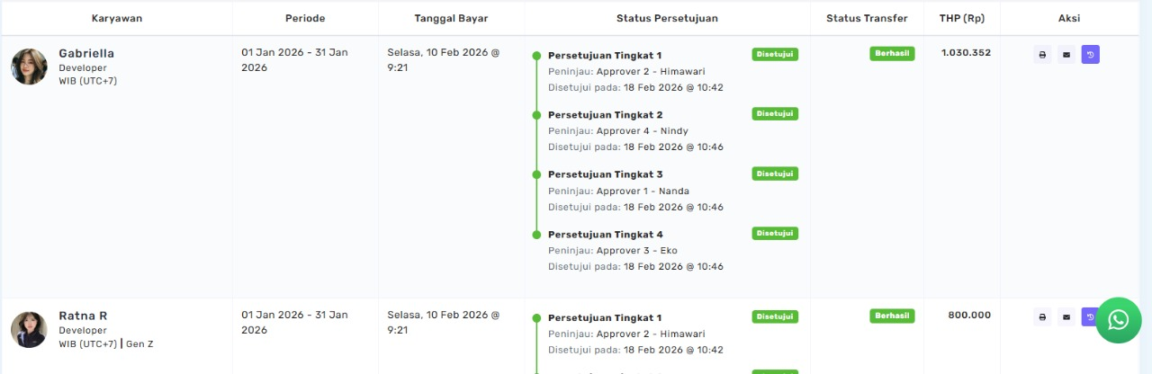
Task: Click Gabriella's Berhasil transfer status badge
Action: [x=892, y=53]
